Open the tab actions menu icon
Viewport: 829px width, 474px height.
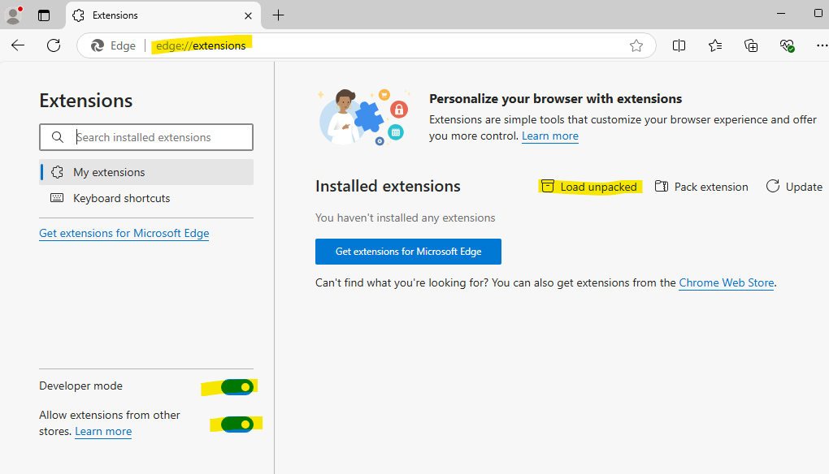44,15
